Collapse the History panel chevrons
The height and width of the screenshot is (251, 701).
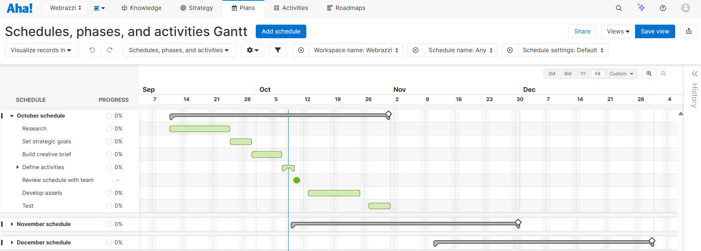(694, 74)
